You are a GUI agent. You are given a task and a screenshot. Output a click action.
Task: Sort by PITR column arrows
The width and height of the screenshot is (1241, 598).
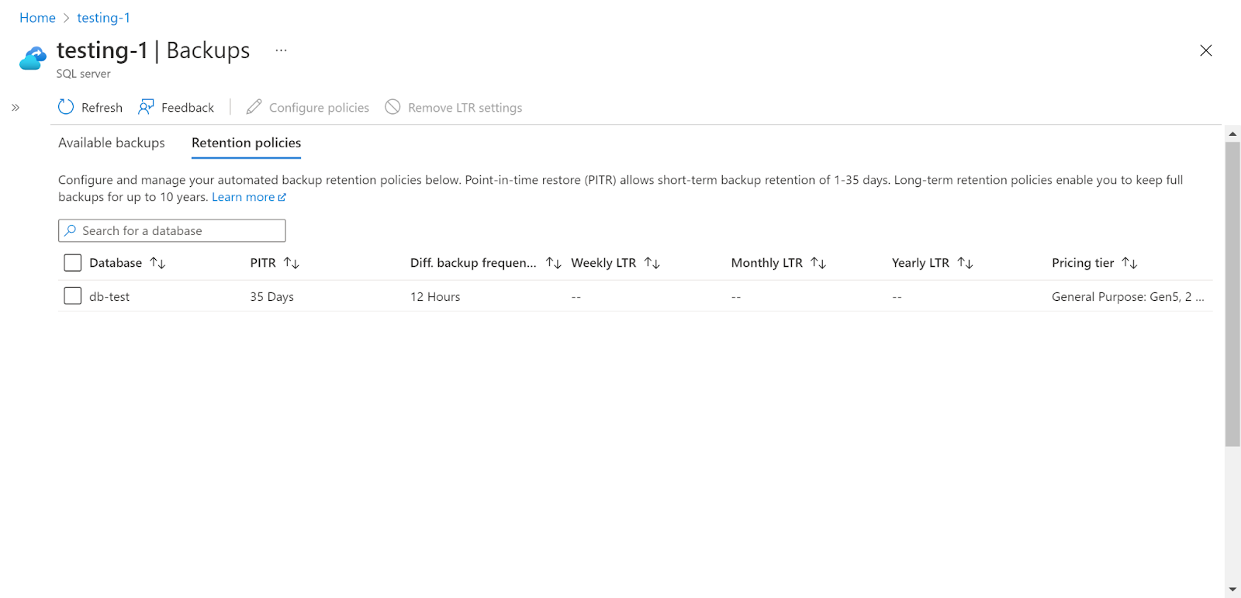click(x=292, y=263)
